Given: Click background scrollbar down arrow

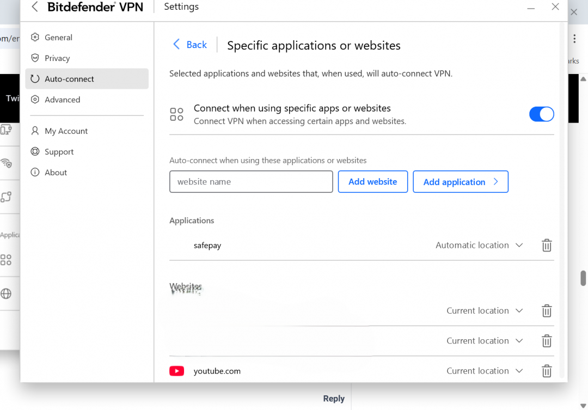Looking at the screenshot, I should [583, 406].
